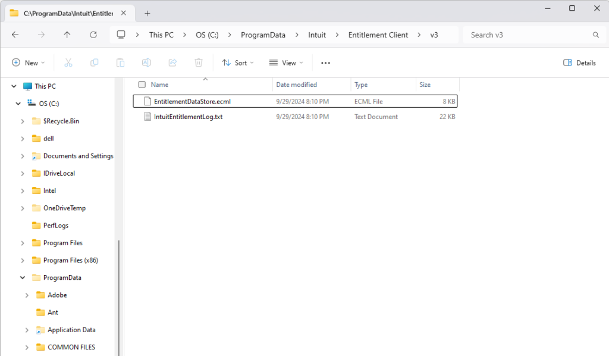Open the View dropdown menu
This screenshot has width=609, height=356.
click(286, 63)
